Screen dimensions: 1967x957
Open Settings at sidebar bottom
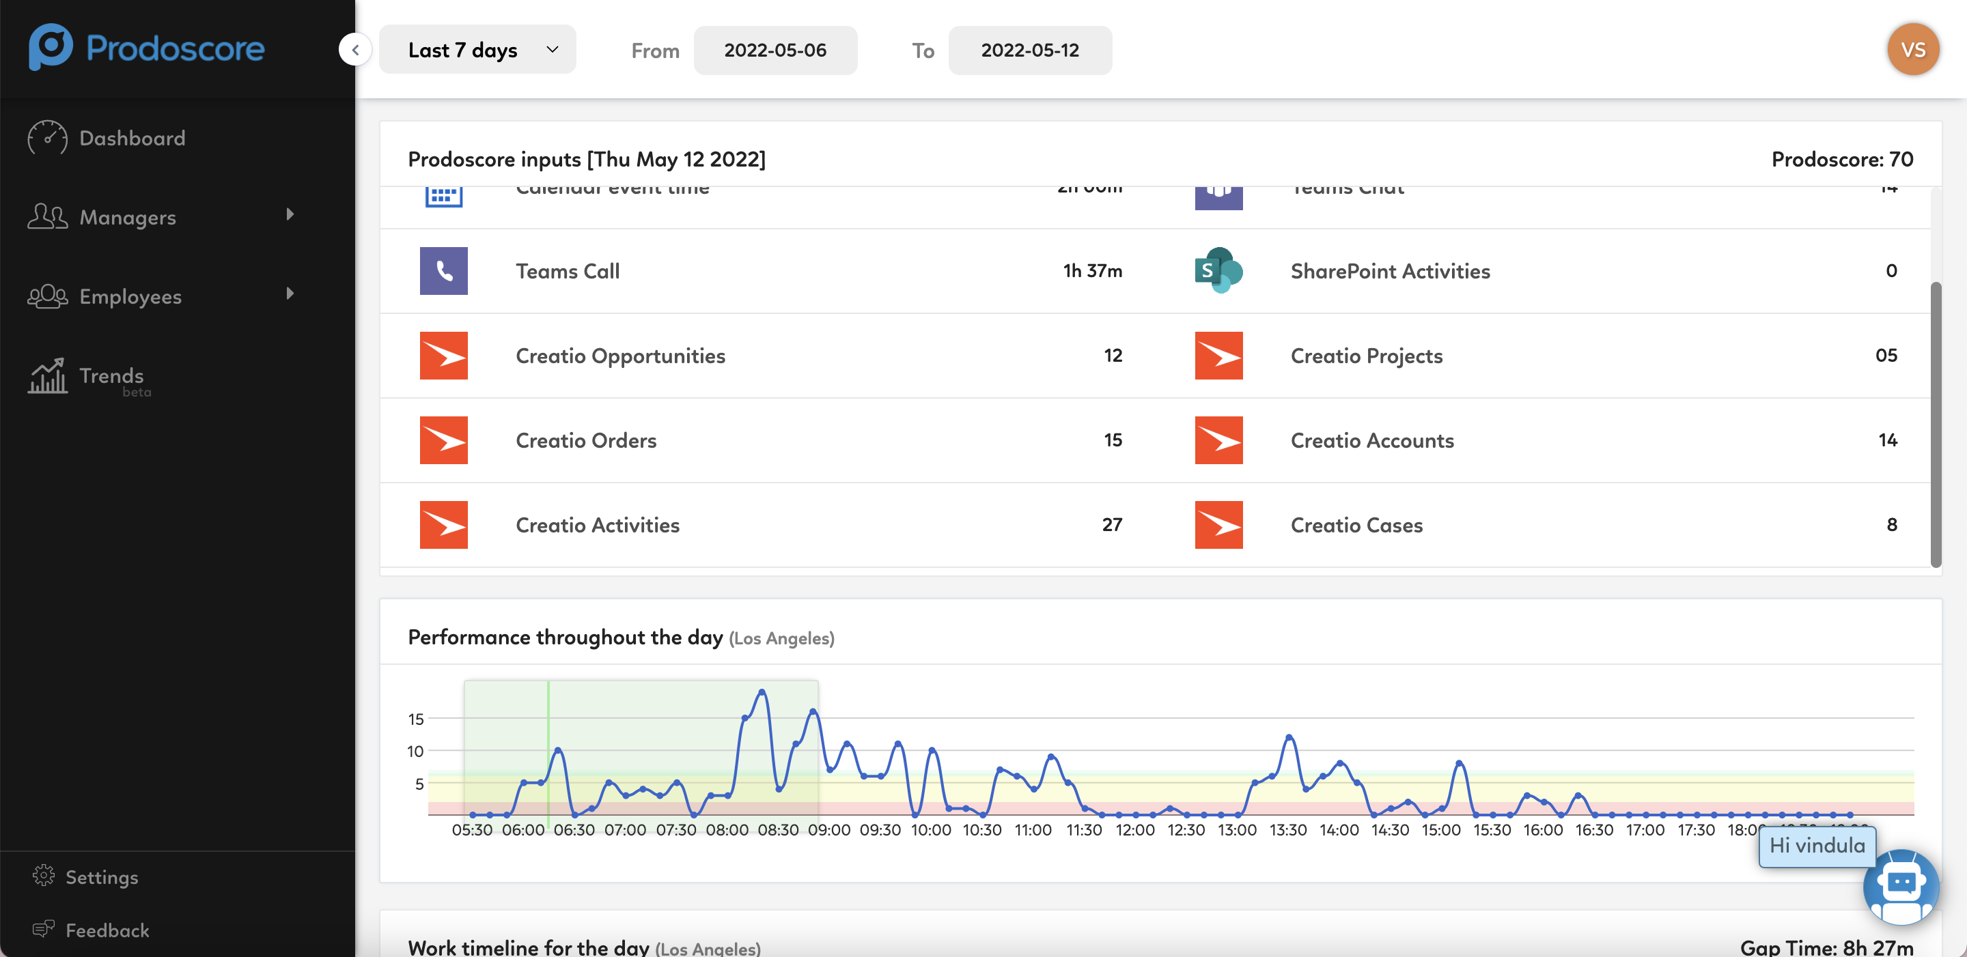(x=101, y=877)
